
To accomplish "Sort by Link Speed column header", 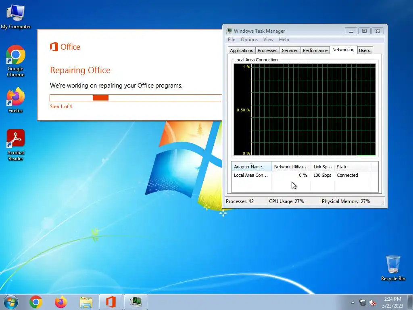I will [322, 167].
